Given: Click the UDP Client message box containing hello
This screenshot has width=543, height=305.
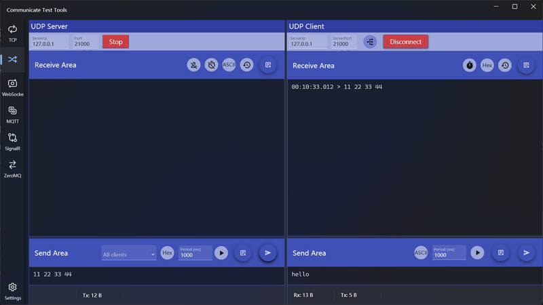Looking at the screenshot, I should tap(414, 274).
